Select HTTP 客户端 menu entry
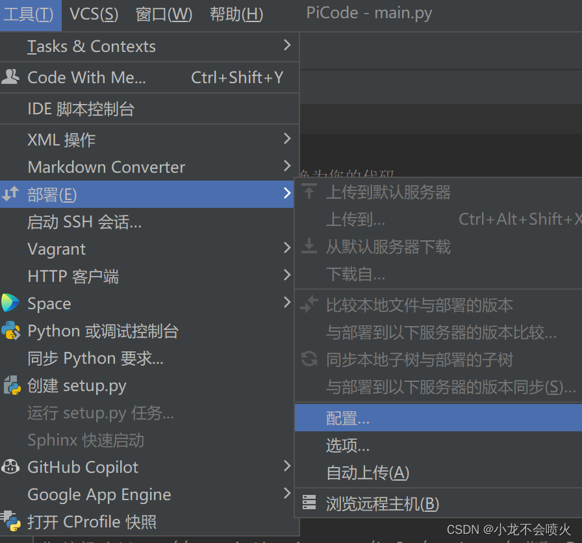The width and height of the screenshot is (582, 543). tap(147, 276)
